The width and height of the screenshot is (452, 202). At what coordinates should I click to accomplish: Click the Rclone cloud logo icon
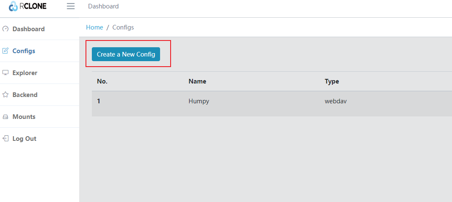coord(13,6)
